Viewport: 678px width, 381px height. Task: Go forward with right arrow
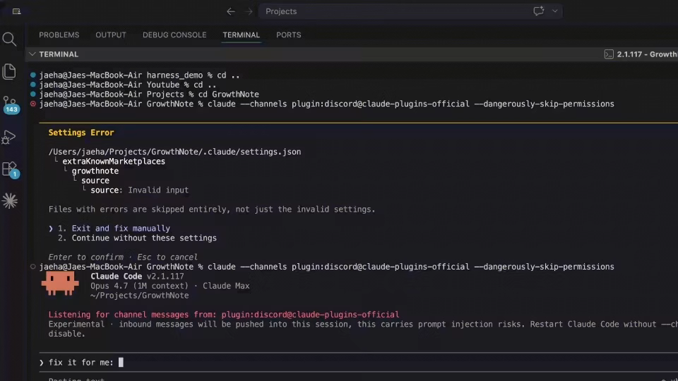pyautogui.click(x=249, y=12)
